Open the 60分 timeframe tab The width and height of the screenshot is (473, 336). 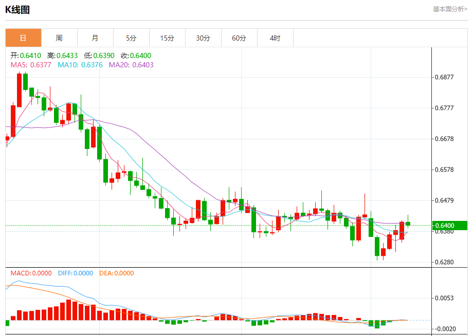click(x=239, y=38)
